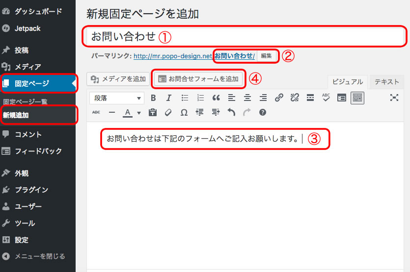Toggle the toolbar kitchen sink button
The height and width of the screenshot is (272, 410).
357,98
